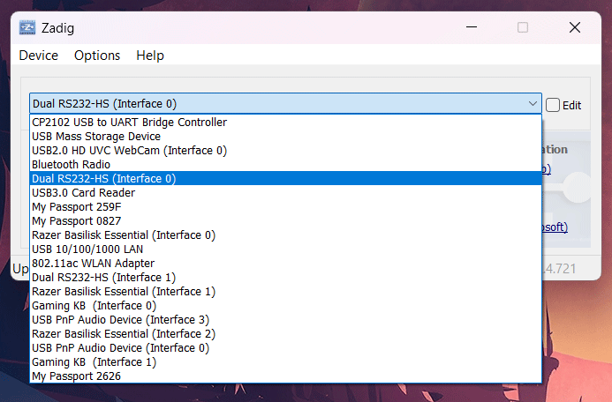Choose Gaming KB (Interface 0)
This screenshot has height=402, width=612.
pos(286,305)
